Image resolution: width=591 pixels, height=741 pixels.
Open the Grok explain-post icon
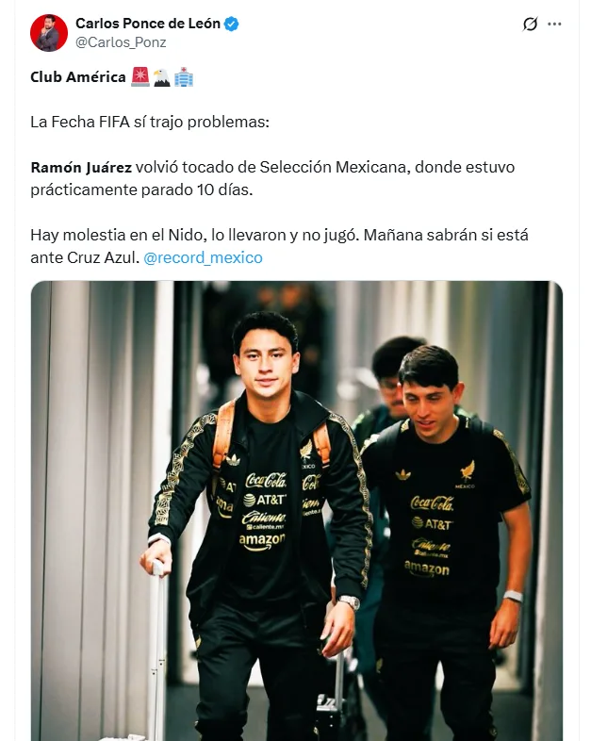click(530, 24)
